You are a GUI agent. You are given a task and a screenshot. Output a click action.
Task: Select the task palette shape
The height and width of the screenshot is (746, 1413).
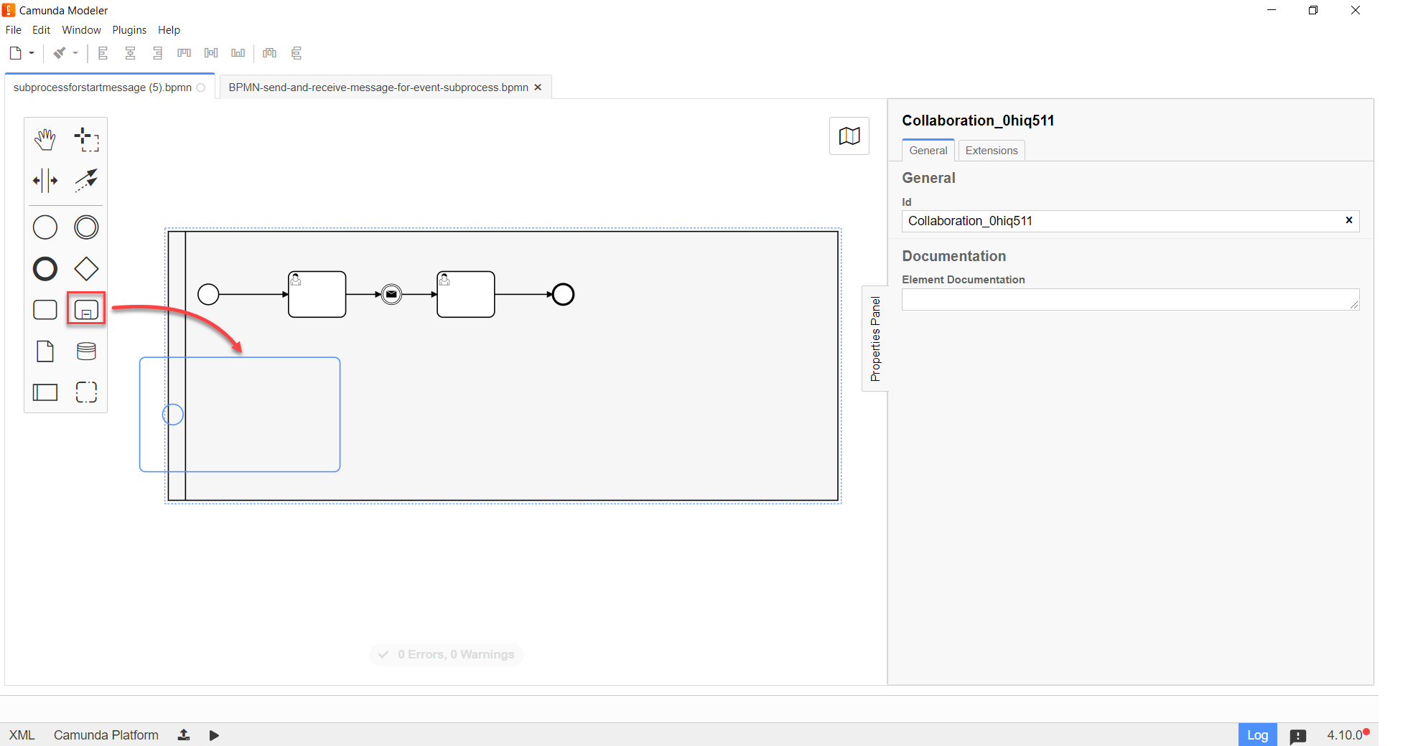45,310
